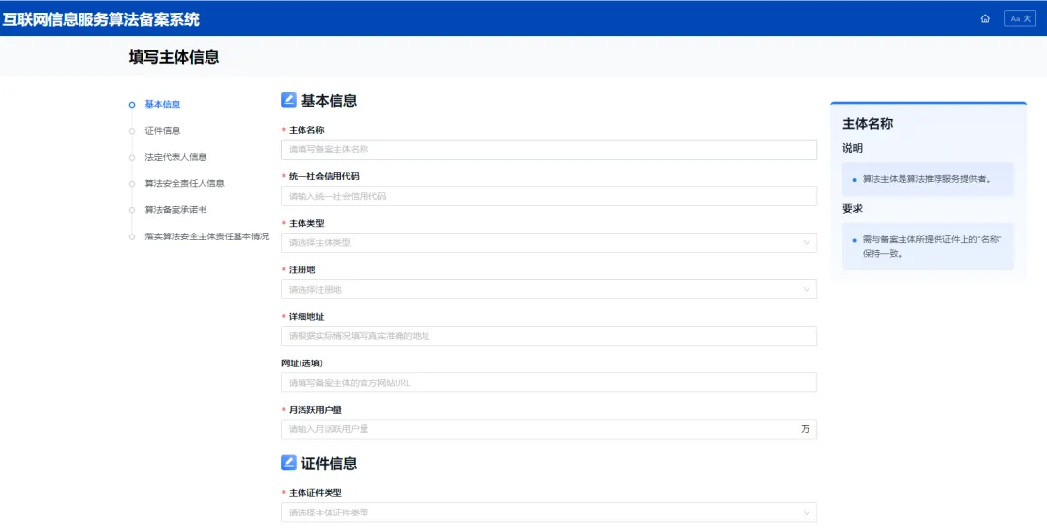Click the 主体名称 help panel title
Screen dimensions: 1047x532
click(x=868, y=123)
